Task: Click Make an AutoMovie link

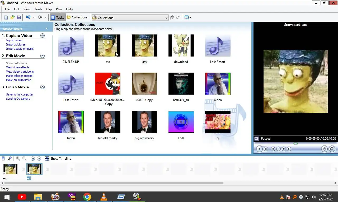Action: 18,80
